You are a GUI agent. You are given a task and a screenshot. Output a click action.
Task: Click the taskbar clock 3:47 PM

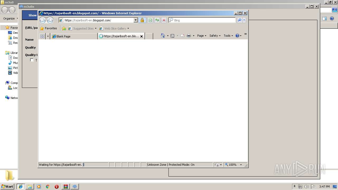325,187
